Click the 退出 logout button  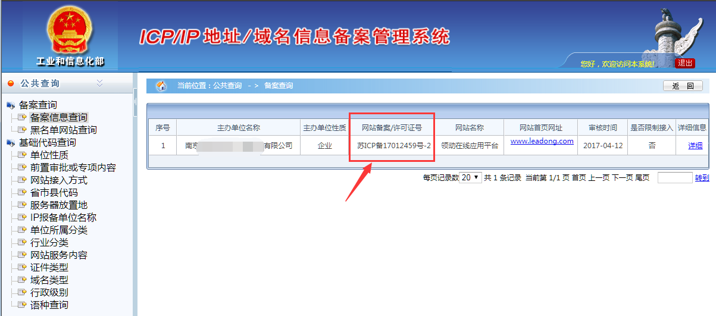[685, 63]
